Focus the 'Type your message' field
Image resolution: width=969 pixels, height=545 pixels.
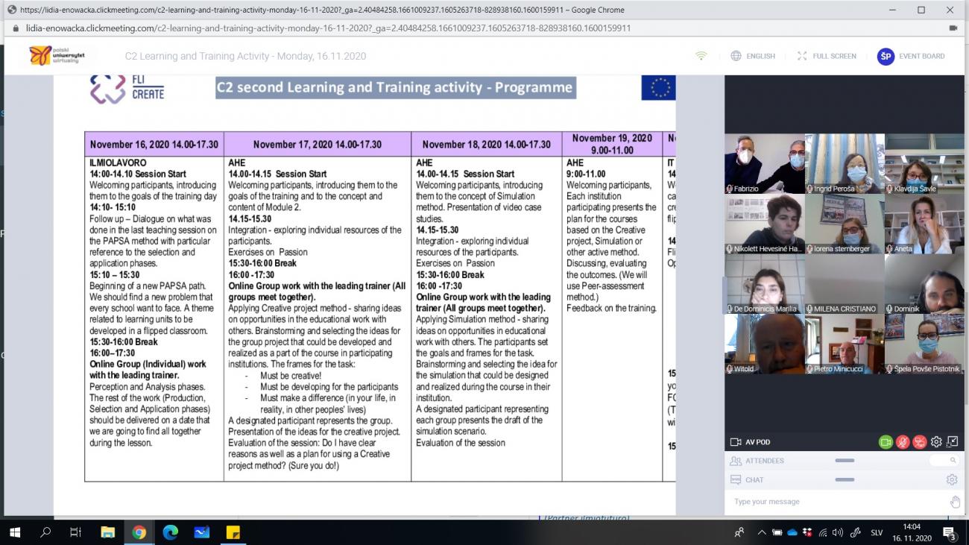tap(835, 502)
